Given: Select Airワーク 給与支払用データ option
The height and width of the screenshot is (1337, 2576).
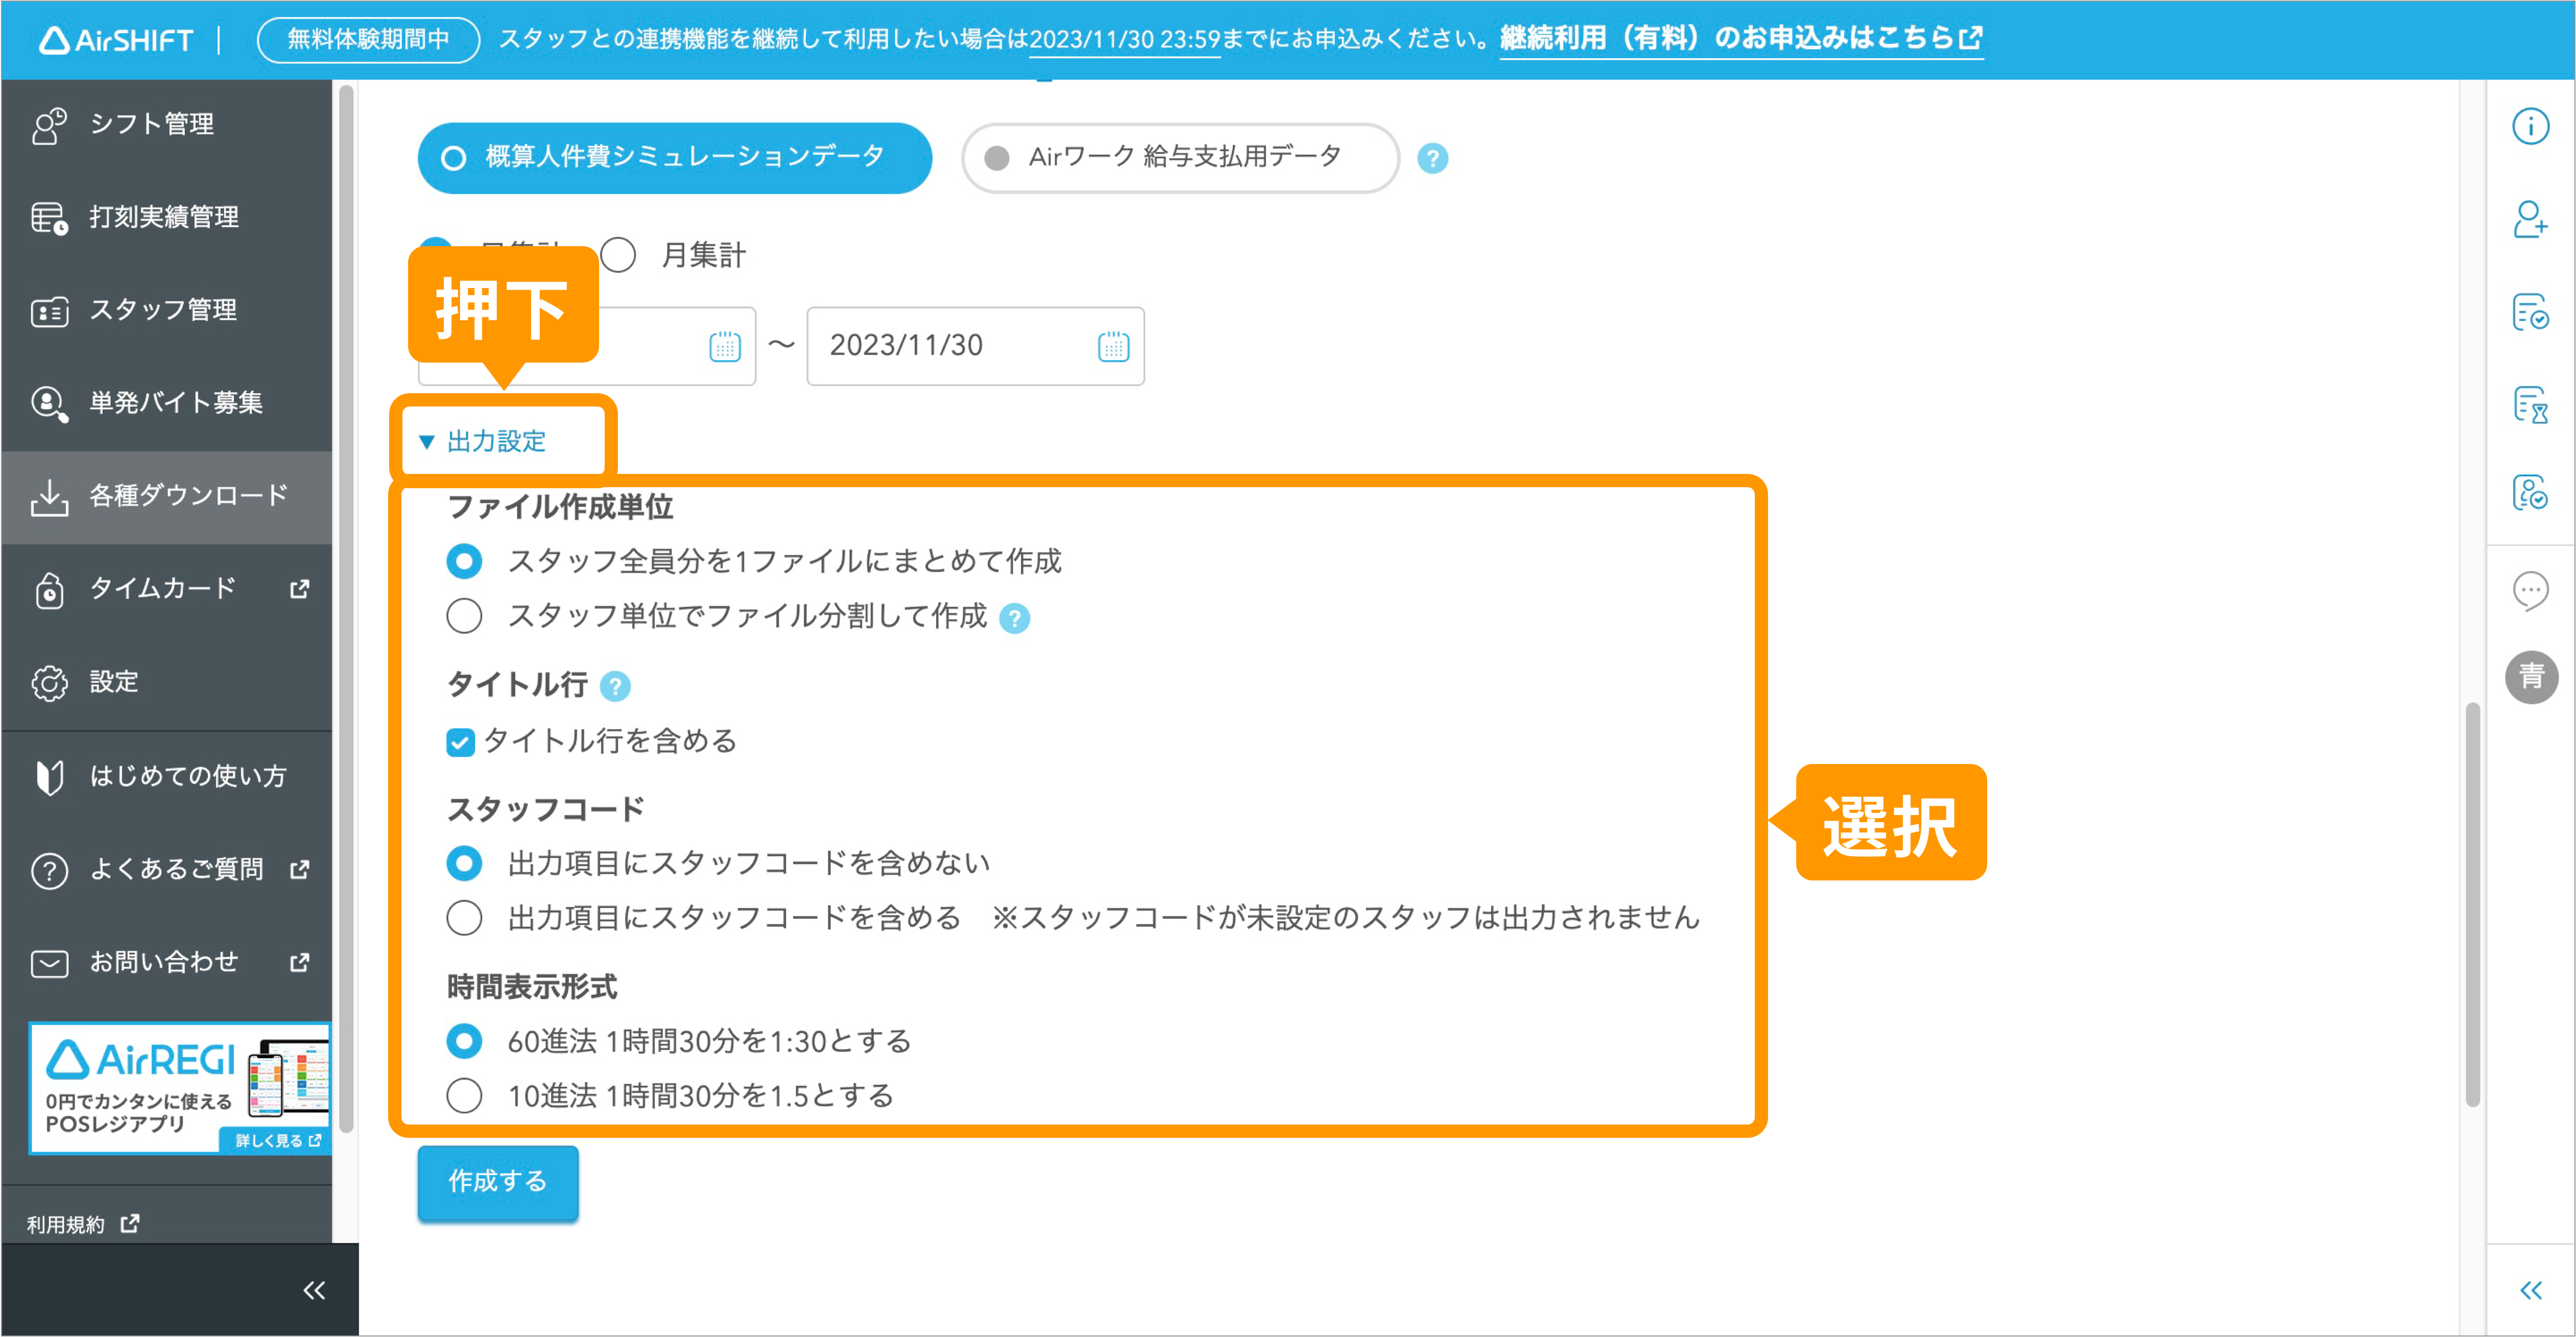Looking at the screenshot, I should (x=1179, y=158).
